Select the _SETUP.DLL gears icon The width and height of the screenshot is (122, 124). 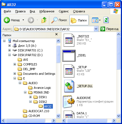tap(69, 86)
